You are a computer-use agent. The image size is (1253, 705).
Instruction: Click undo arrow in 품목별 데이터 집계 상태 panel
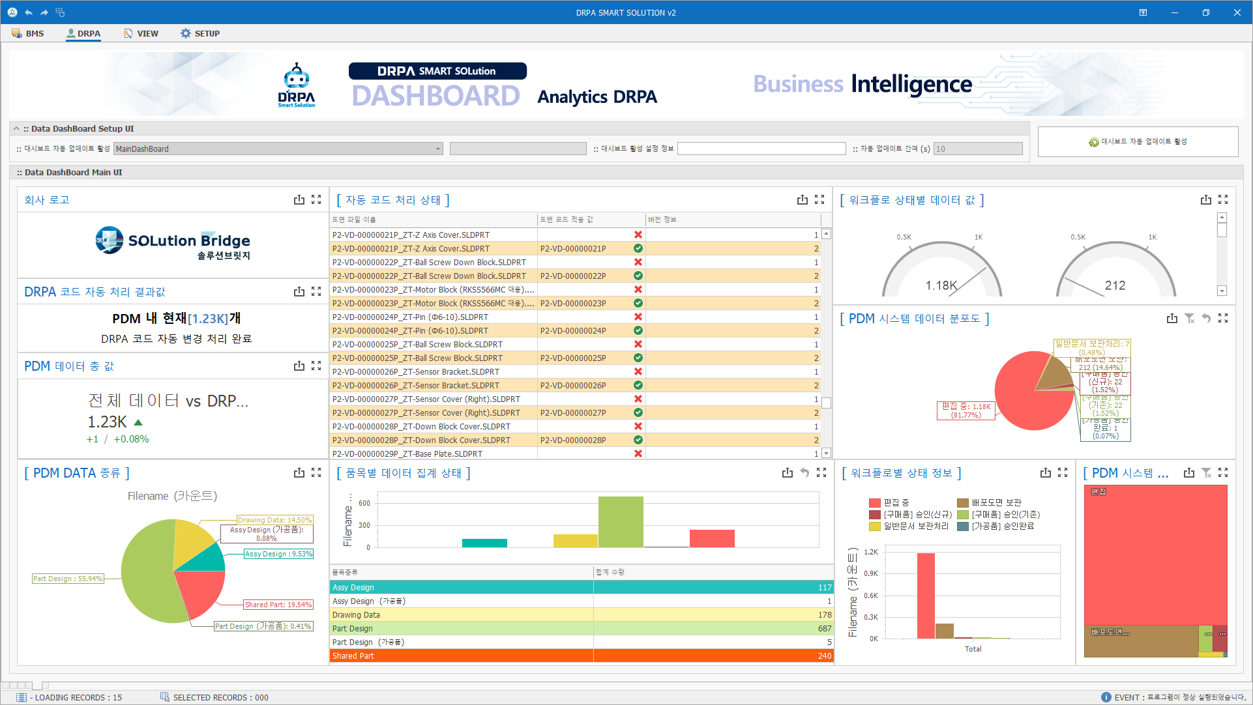click(x=804, y=473)
